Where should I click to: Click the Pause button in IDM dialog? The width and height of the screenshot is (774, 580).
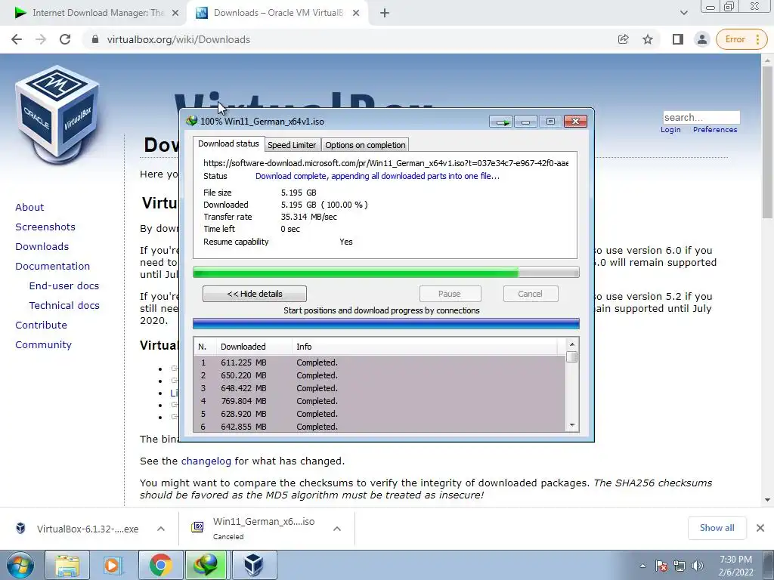pos(450,294)
